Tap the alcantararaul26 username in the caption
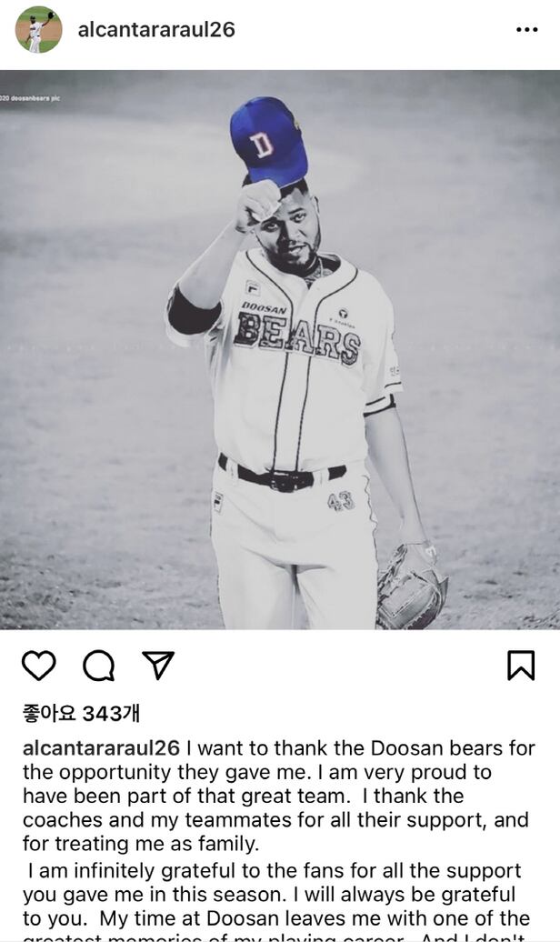The image size is (560, 942). tap(101, 748)
